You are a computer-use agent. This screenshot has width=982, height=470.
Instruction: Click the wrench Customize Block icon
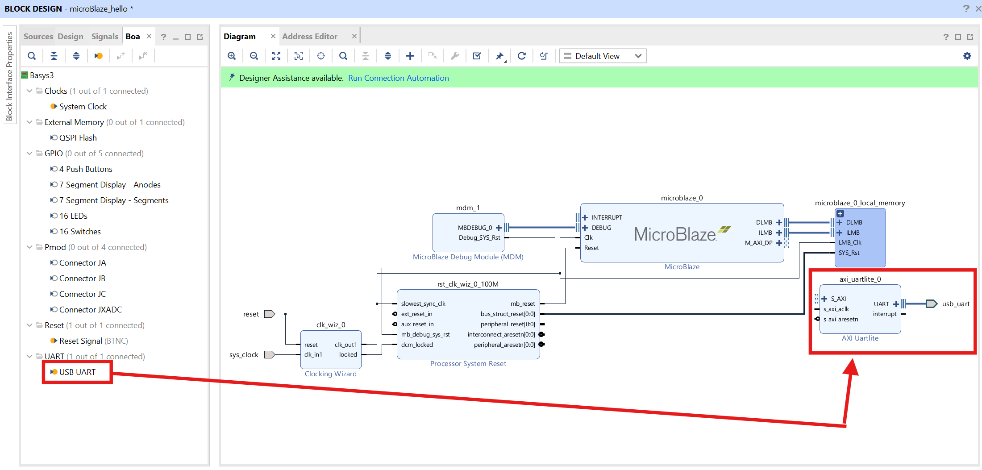coord(455,56)
